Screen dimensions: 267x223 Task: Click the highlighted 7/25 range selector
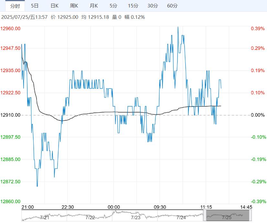[x=228, y=216]
